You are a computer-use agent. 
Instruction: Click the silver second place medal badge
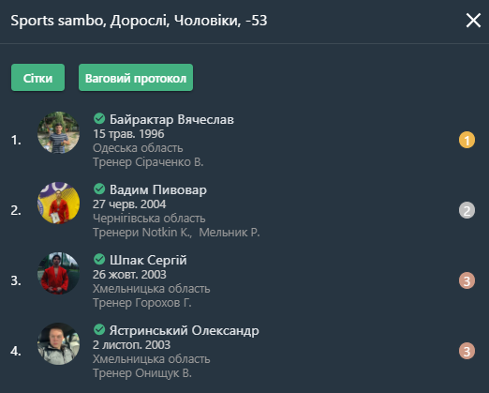coord(467,210)
